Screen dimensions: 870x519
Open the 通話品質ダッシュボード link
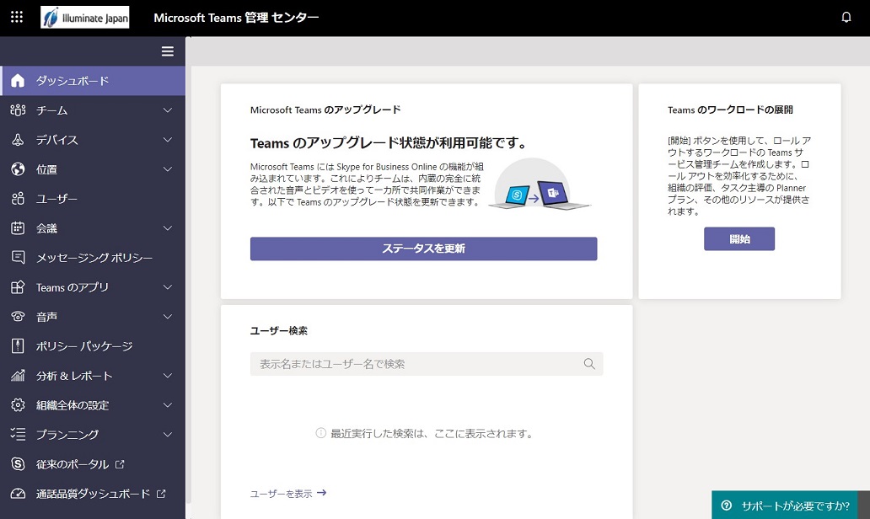100,494
